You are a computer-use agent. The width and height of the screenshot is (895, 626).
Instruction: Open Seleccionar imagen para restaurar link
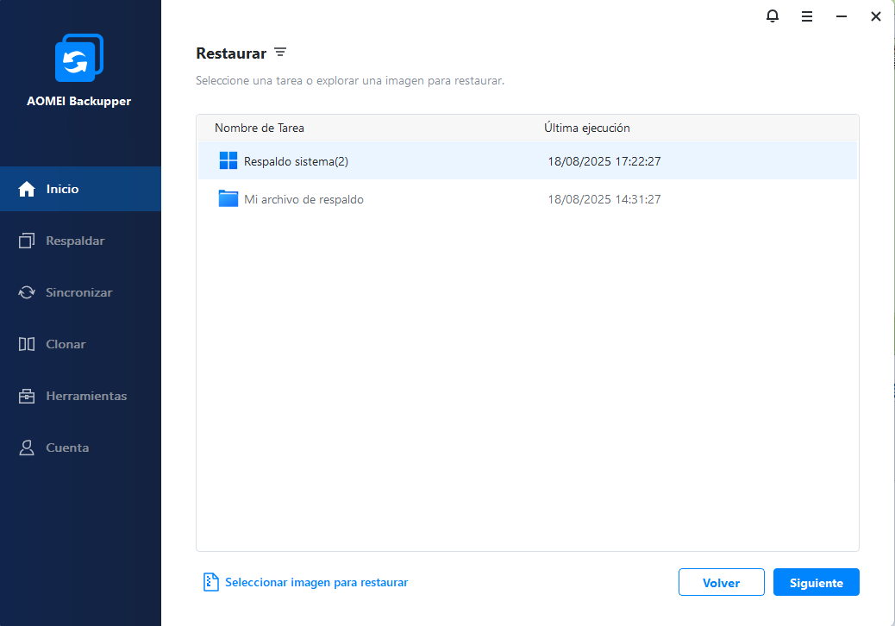pyautogui.click(x=316, y=582)
